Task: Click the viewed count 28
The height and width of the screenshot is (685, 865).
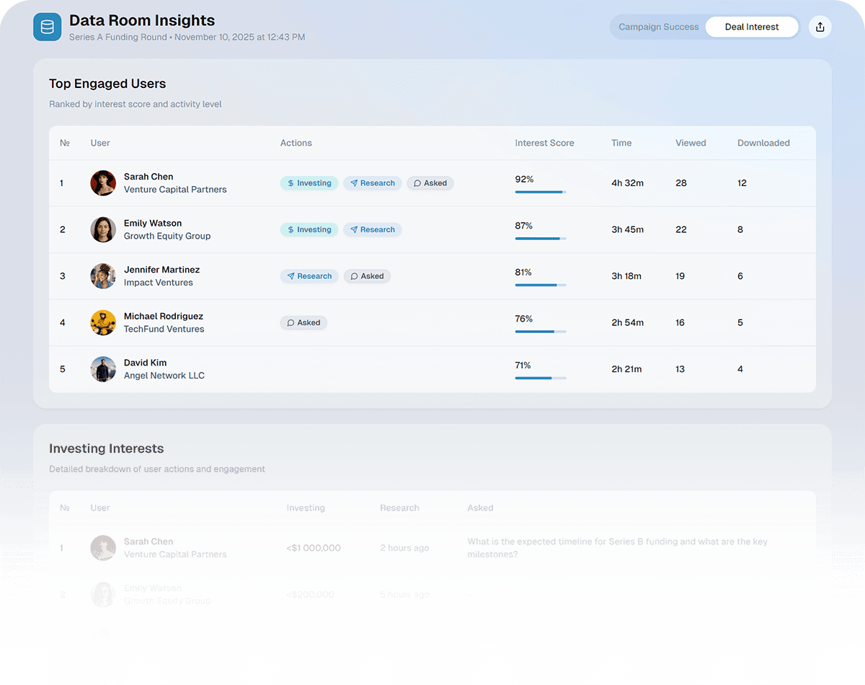Action: [681, 183]
